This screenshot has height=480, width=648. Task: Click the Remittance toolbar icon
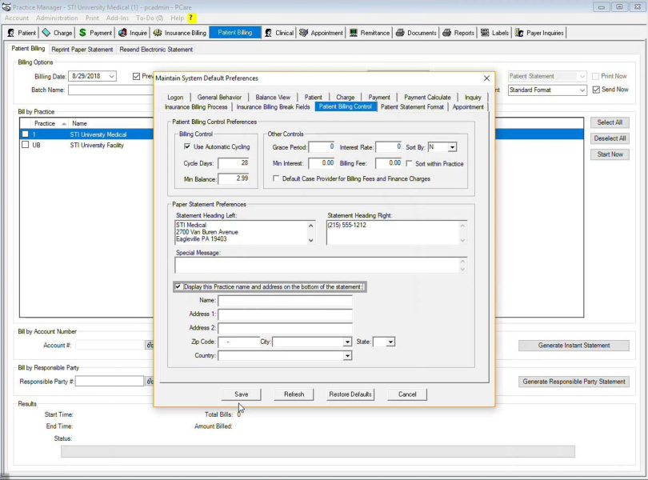point(370,33)
